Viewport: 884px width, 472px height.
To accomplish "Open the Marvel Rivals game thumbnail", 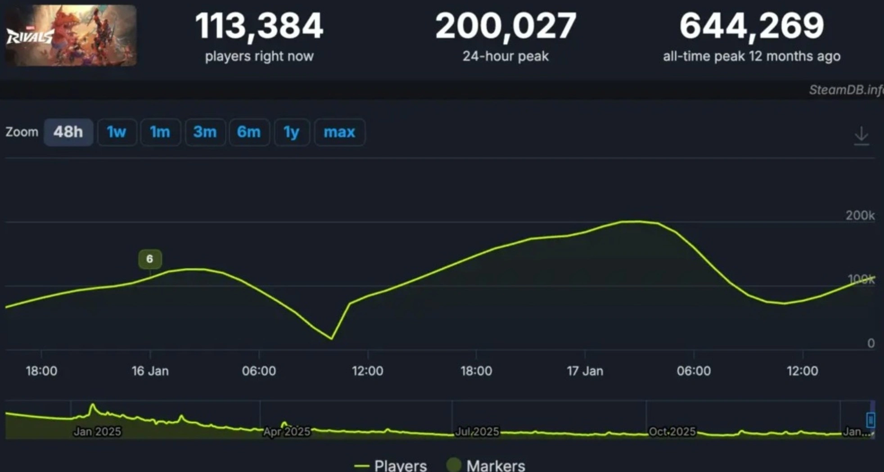I will point(71,36).
